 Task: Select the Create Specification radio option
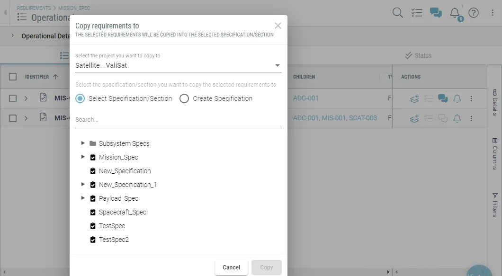tap(184, 98)
